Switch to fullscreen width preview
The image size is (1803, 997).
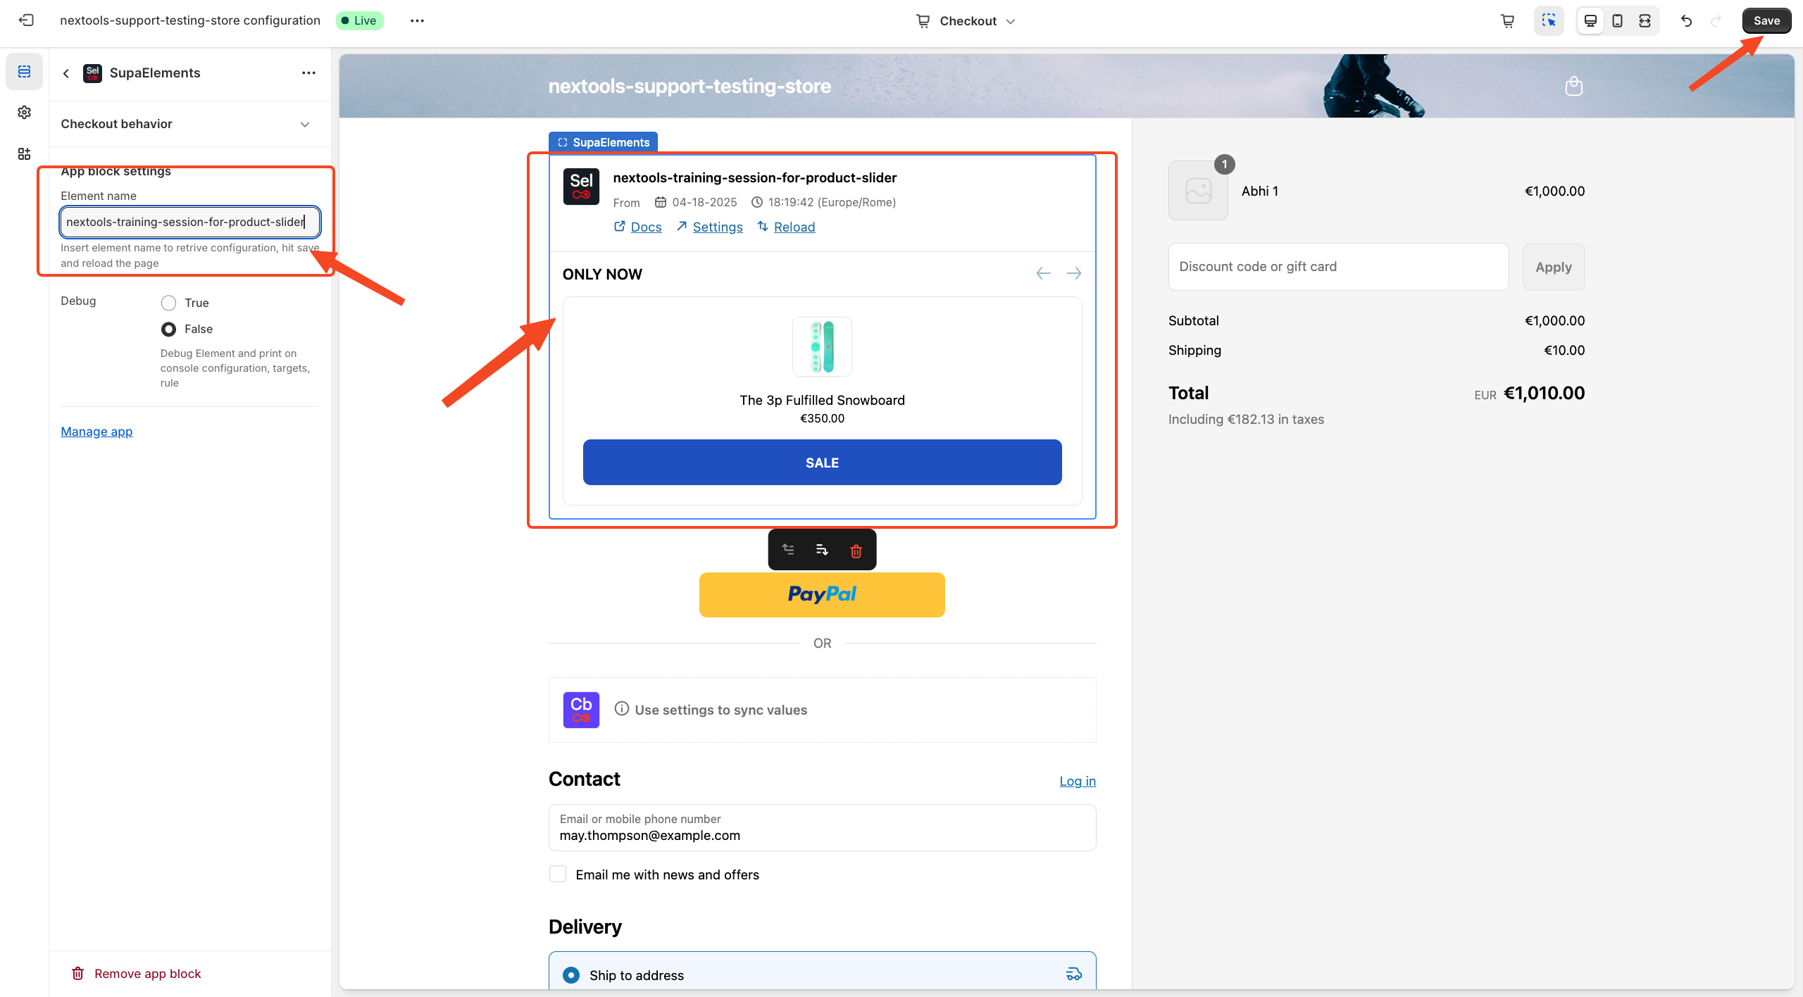(x=1645, y=21)
